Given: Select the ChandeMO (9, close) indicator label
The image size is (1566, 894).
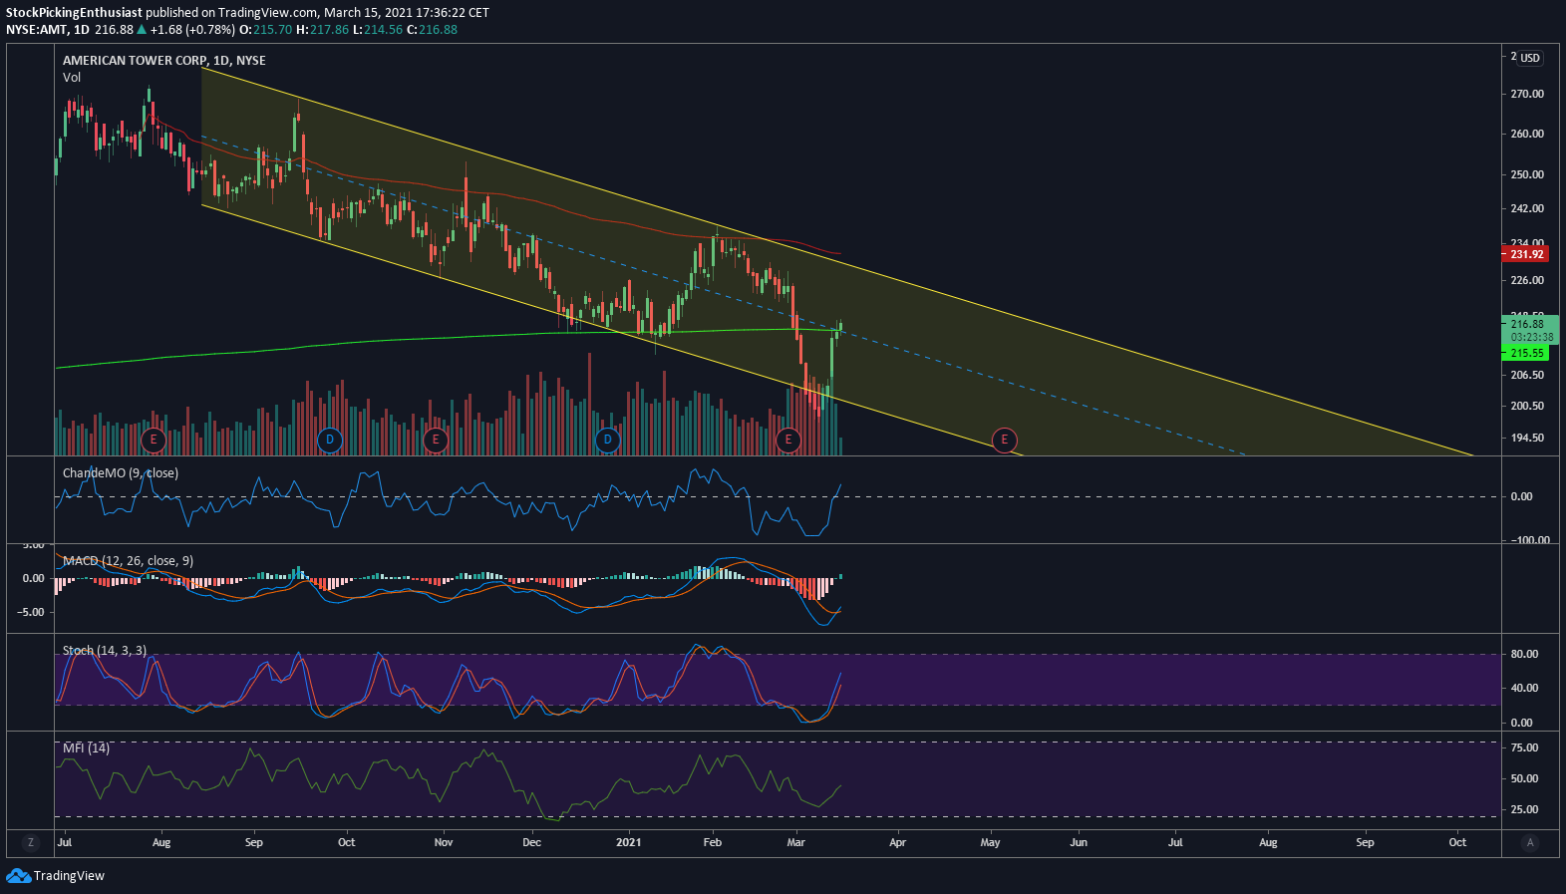Looking at the screenshot, I should pyautogui.click(x=121, y=473).
